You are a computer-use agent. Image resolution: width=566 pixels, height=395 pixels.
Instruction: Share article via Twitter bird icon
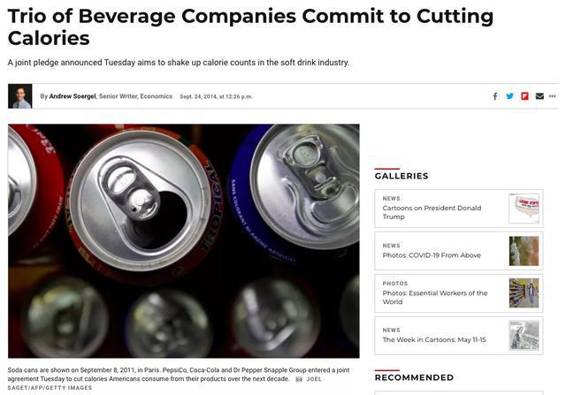pyautogui.click(x=509, y=96)
